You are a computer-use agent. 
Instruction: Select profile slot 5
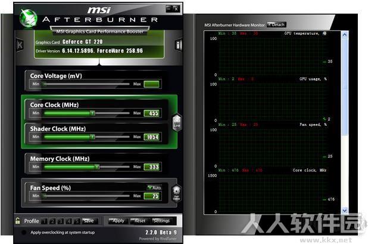[77, 221]
